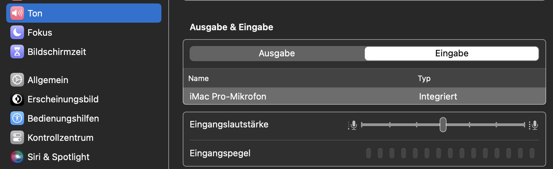The height and width of the screenshot is (169, 553).
Task: Click the Kontrollzentrum switches icon
Action: point(17,138)
